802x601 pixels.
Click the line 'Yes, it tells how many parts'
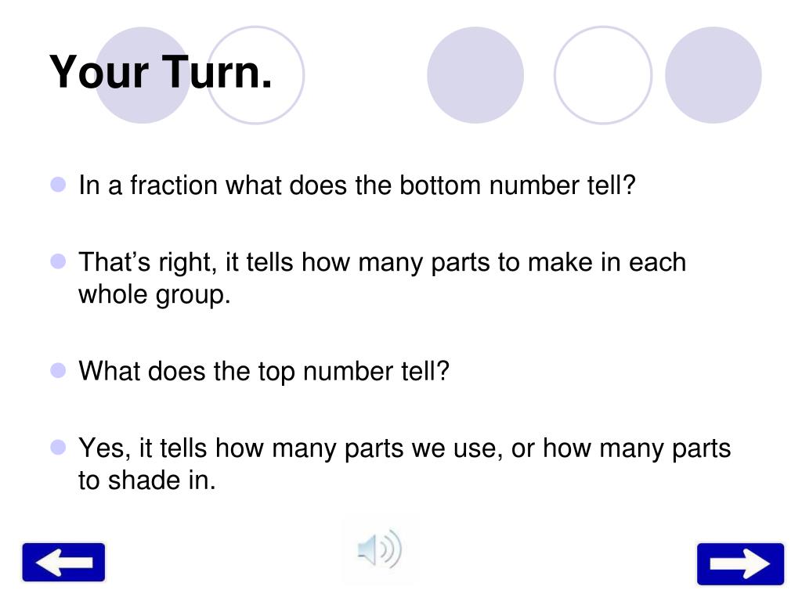405,448
